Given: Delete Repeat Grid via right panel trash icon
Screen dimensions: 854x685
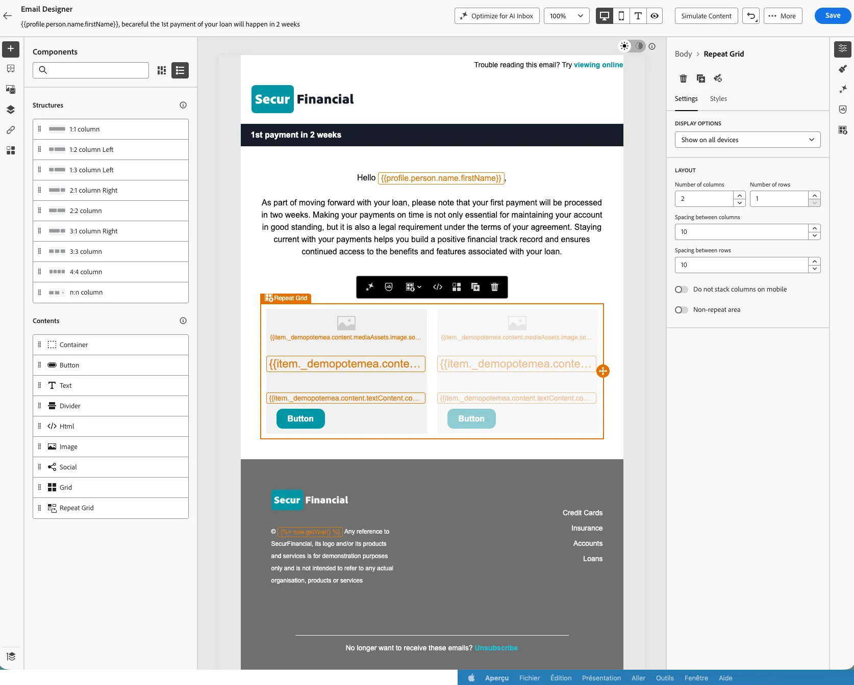Looking at the screenshot, I should point(683,78).
